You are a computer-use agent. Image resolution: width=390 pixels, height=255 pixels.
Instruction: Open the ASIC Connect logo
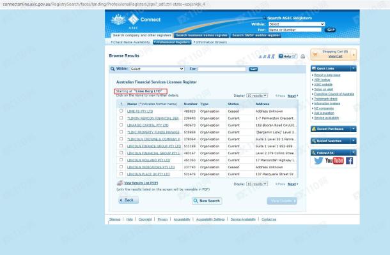tap(136, 20)
